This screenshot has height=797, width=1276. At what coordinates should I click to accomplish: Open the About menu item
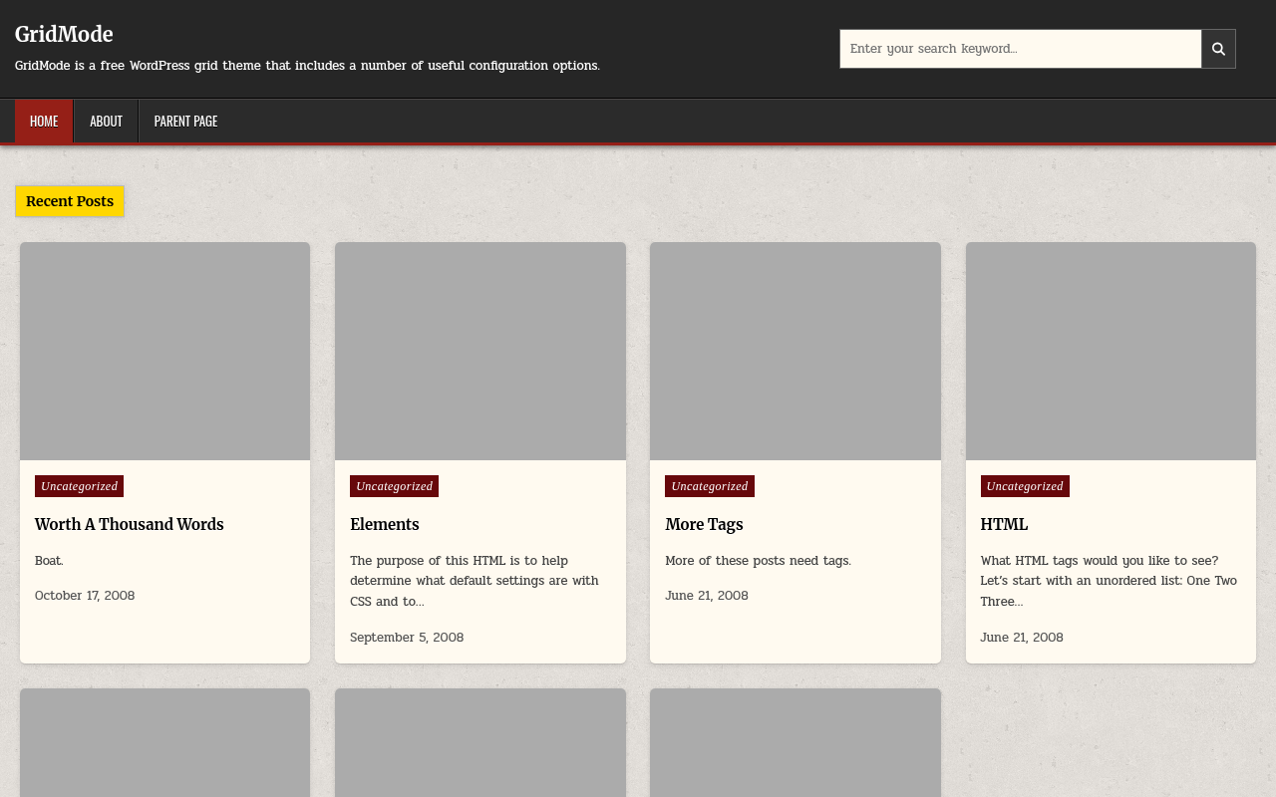[106, 122]
